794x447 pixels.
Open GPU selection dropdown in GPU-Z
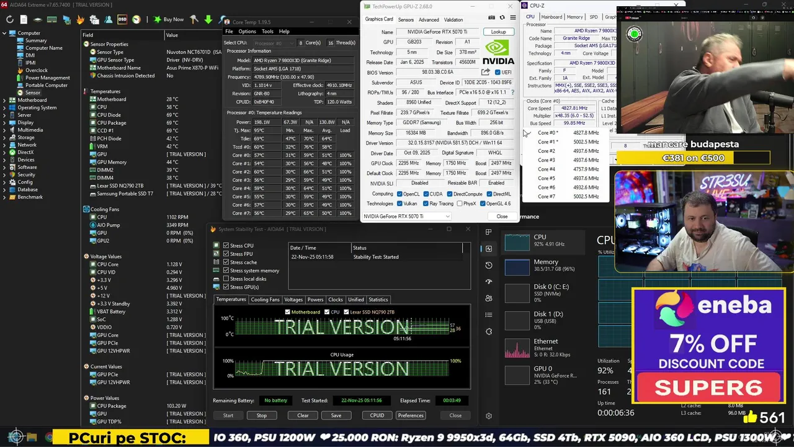tap(407, 216)
